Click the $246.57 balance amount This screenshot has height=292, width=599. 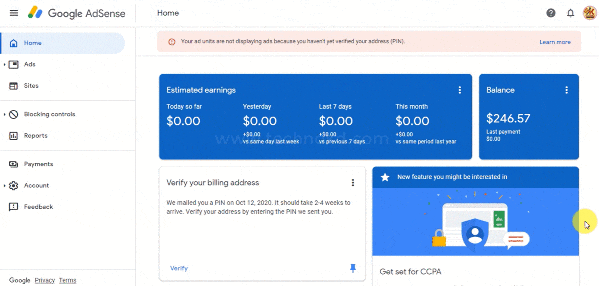coord(508,118)
